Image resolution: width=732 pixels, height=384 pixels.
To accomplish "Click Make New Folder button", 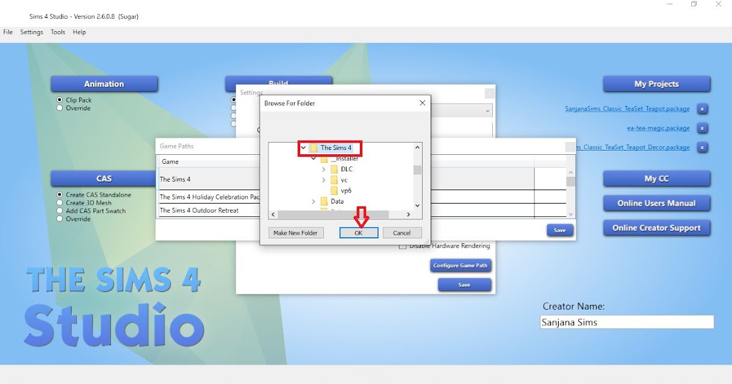I will click(295, 233).
